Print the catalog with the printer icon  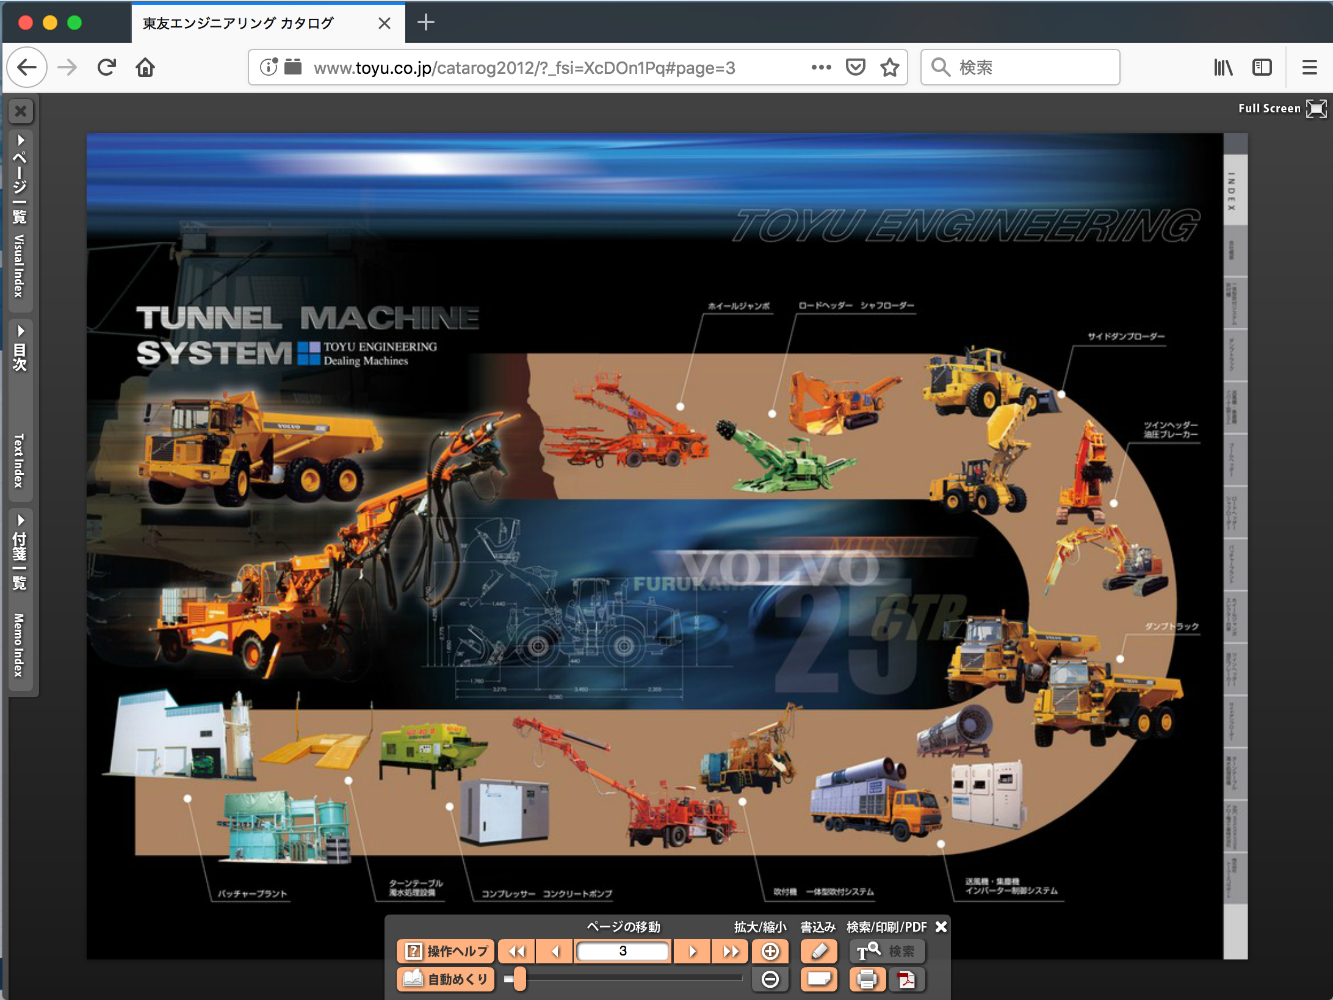[x=867, y=979]
